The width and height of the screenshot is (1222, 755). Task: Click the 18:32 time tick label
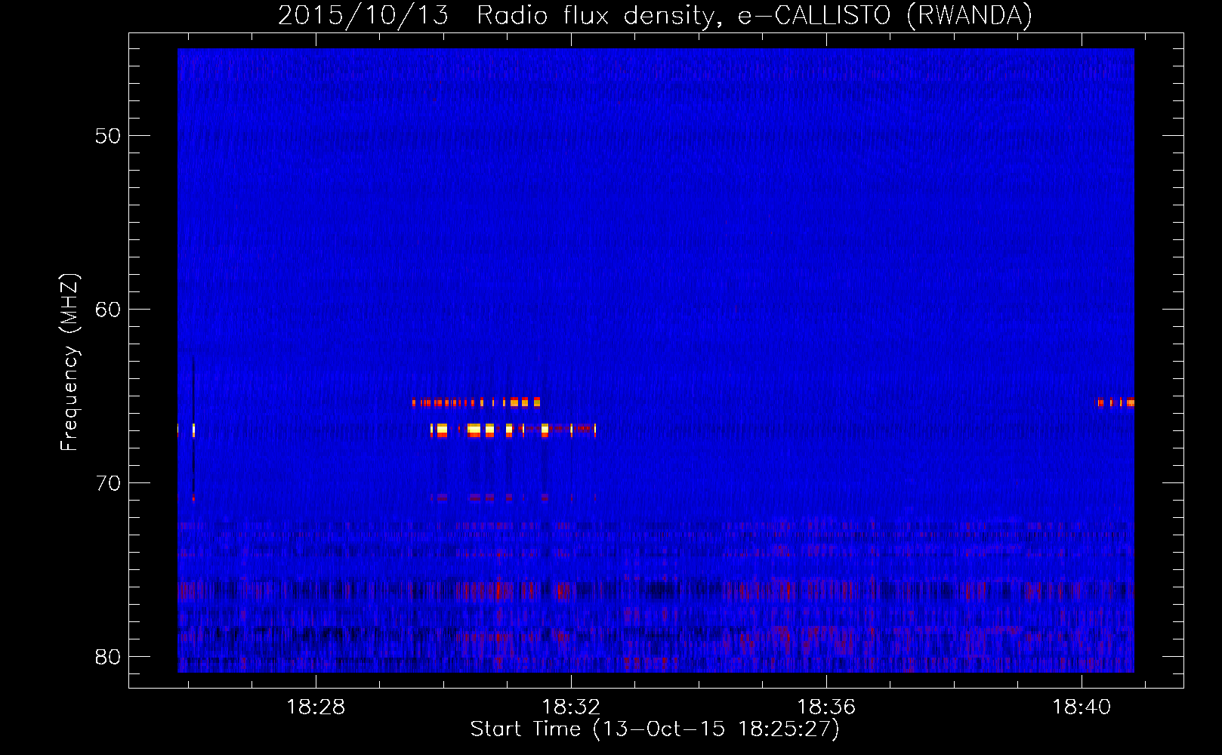click(572, 707)
